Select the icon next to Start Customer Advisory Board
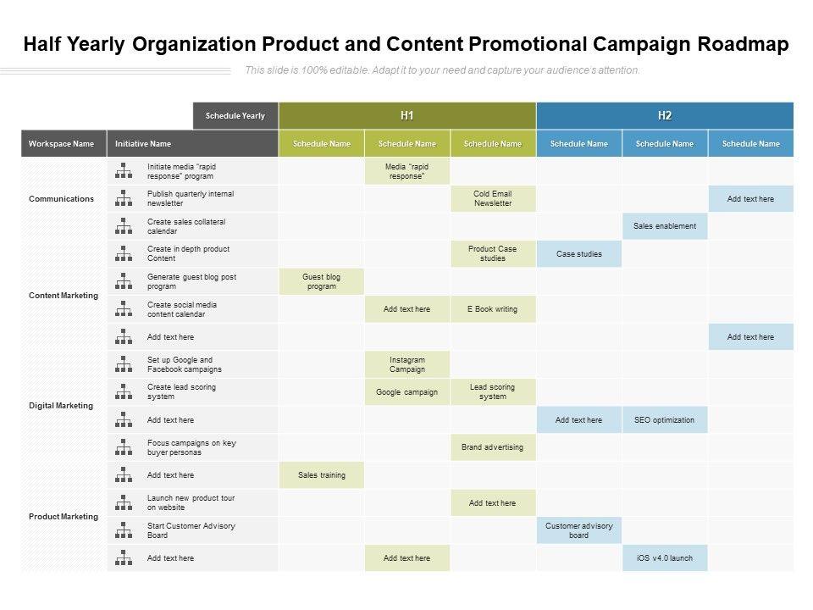 point(124,530)
